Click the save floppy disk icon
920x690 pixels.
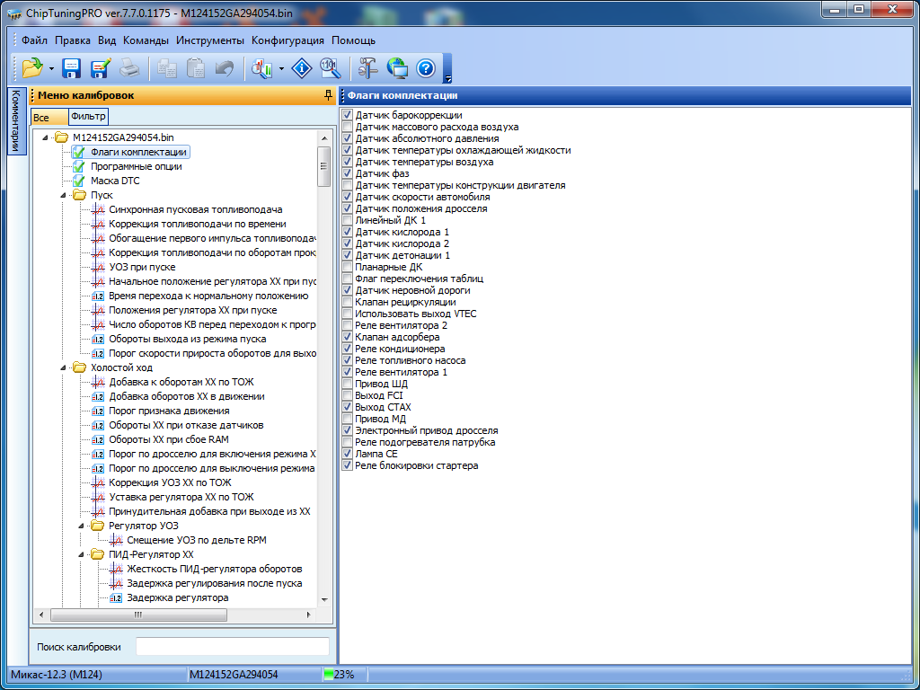click(72, 67)
